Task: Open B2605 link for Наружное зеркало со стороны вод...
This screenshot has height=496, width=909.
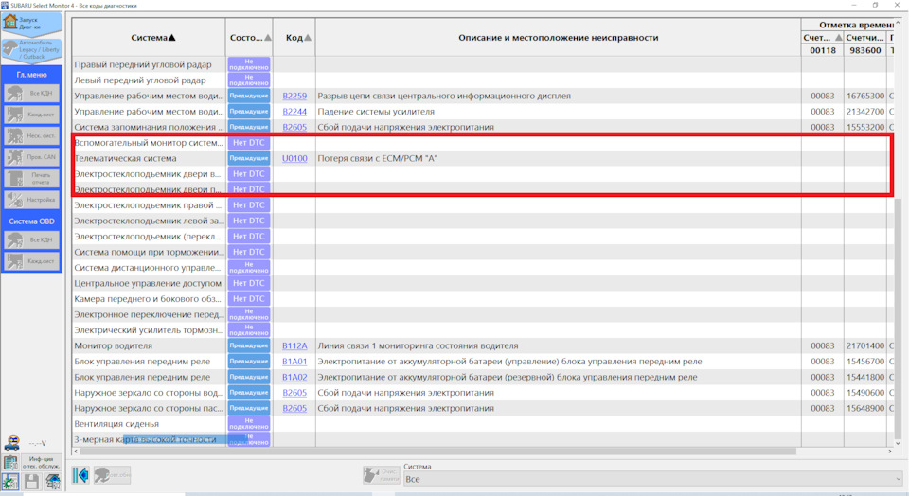Action: click(x=294, y=393)
